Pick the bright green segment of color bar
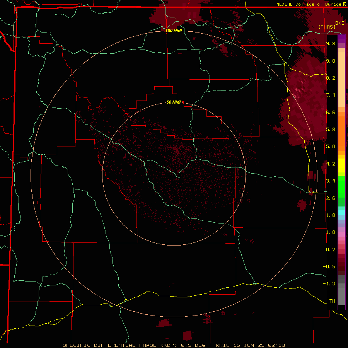 click(341, 187)
